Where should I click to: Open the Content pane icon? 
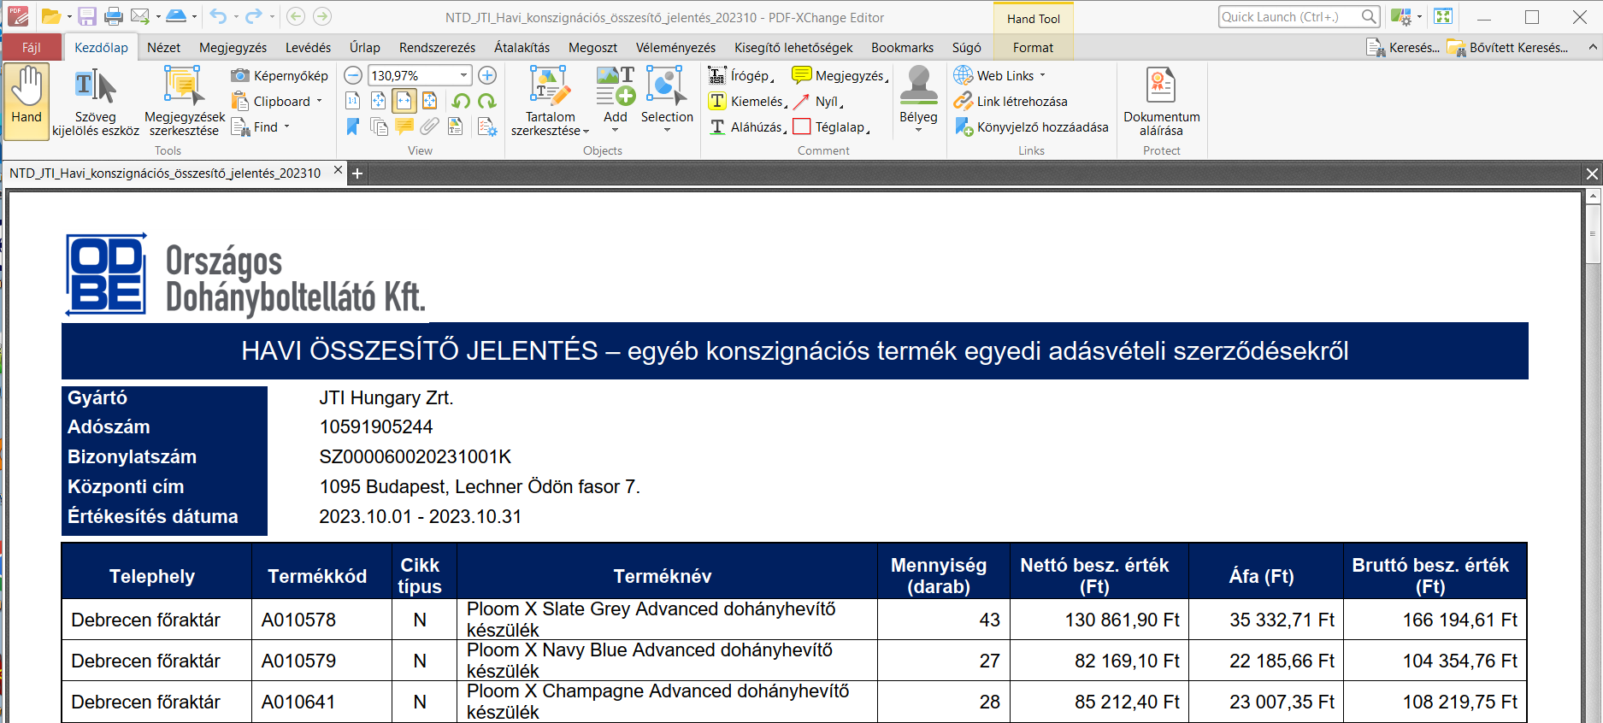point(456,127)
